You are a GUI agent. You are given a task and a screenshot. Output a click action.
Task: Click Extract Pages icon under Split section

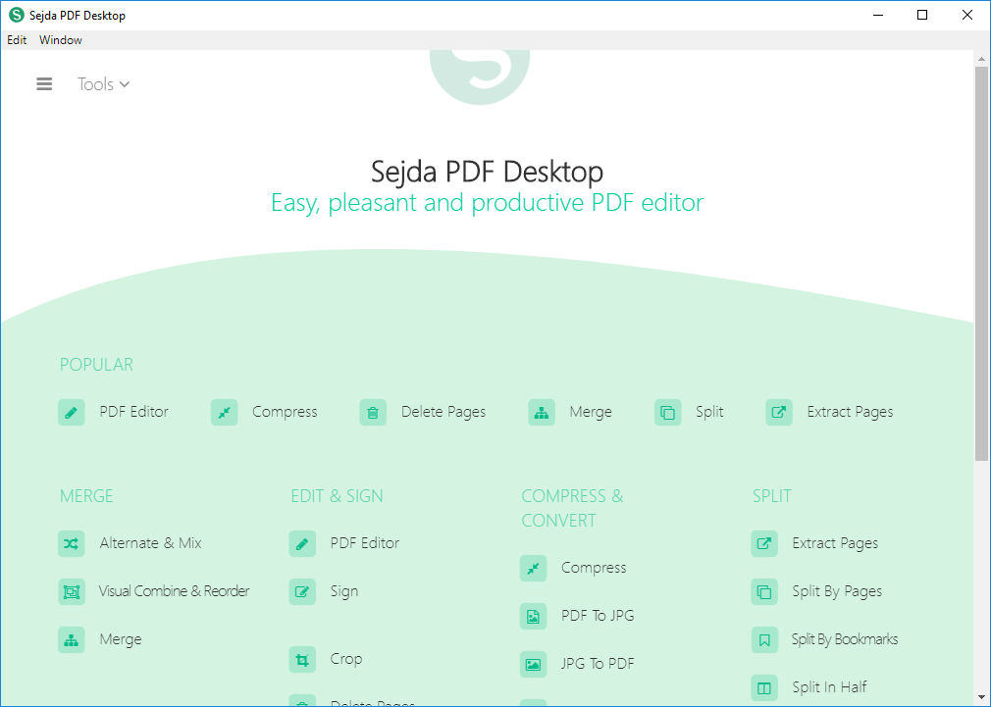(764, 544)
